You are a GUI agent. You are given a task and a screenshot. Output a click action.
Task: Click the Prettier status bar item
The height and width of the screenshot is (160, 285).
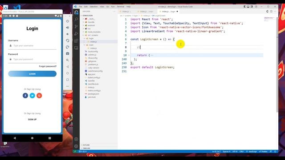263,152
